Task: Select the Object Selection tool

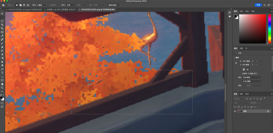Action: [x=2, y=25]
